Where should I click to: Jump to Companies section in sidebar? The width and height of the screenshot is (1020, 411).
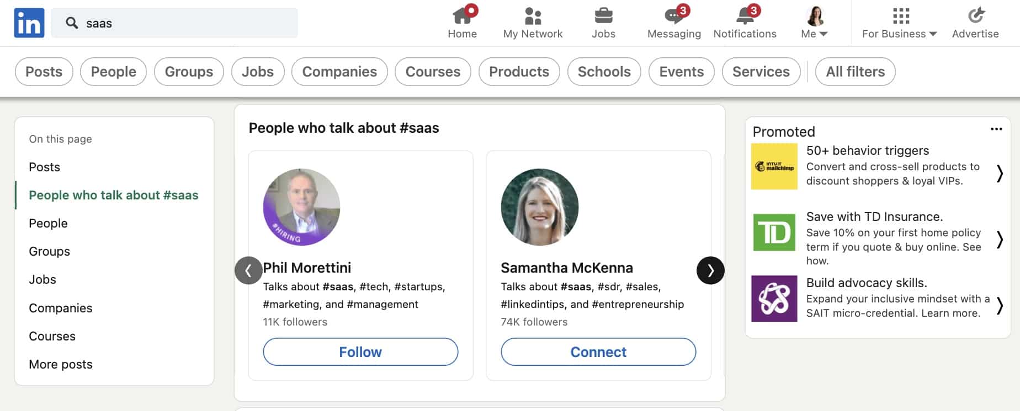(x=61, y=308)
